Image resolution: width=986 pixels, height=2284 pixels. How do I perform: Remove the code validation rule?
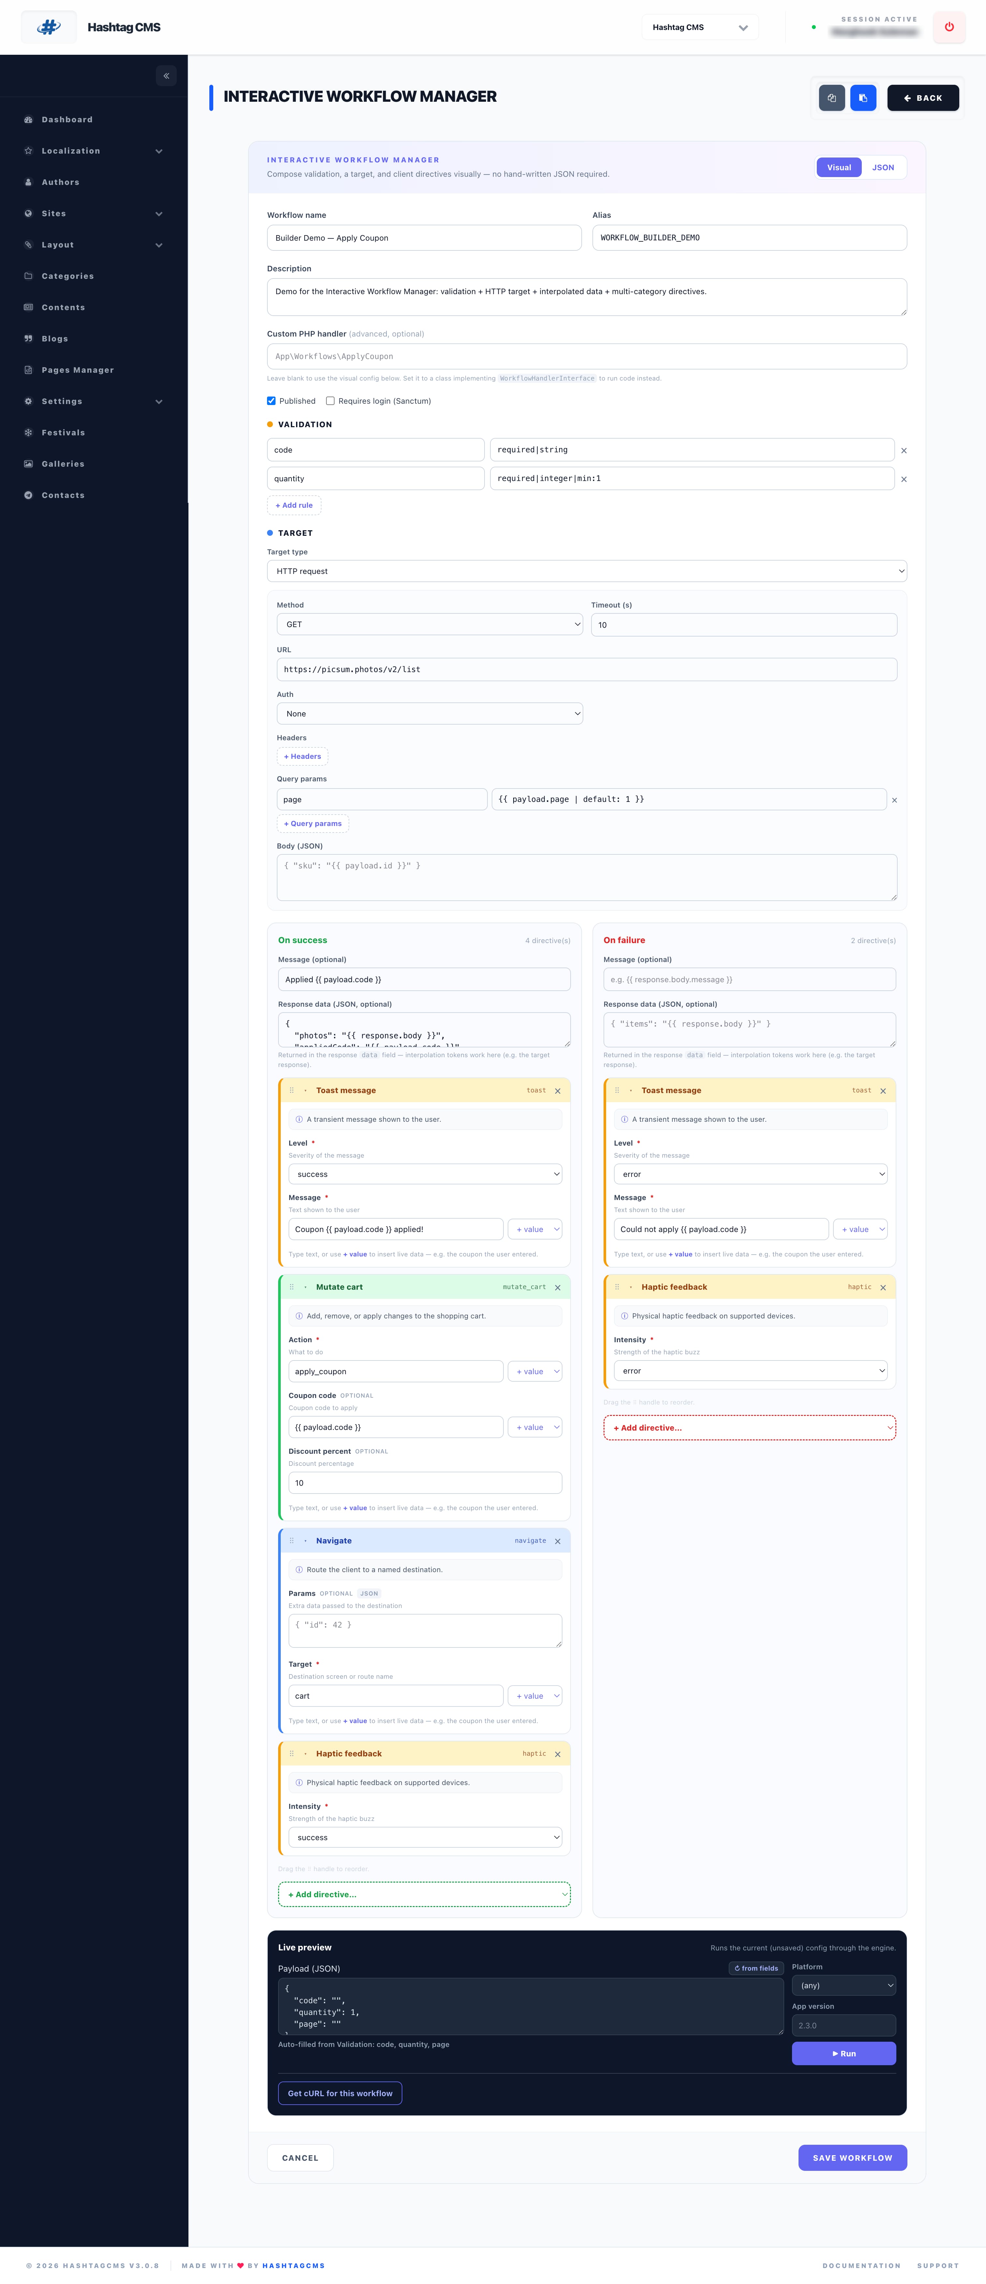(904, 450)
